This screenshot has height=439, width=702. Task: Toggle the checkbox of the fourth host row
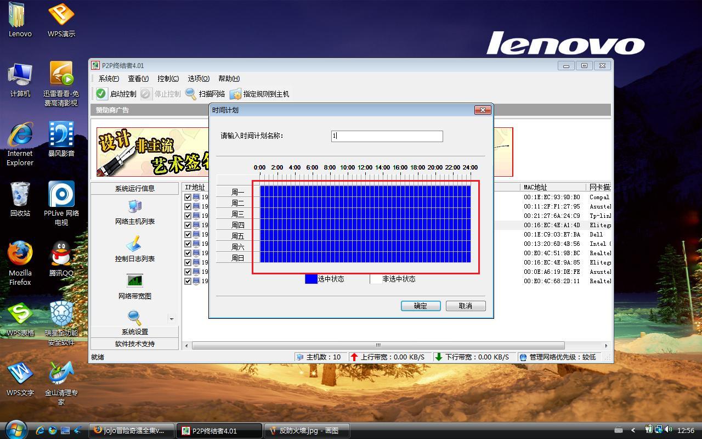click(188, 225)
